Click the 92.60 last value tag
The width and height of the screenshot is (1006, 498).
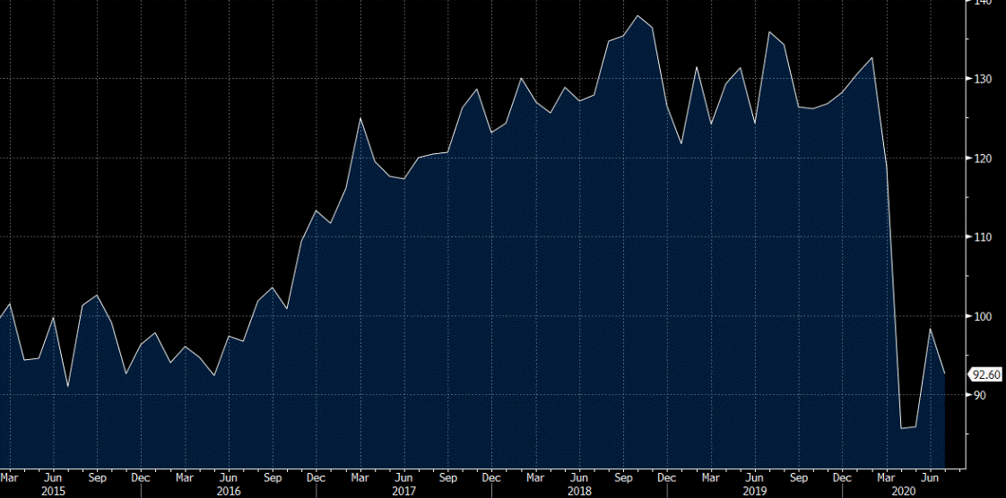coord(987,375)
